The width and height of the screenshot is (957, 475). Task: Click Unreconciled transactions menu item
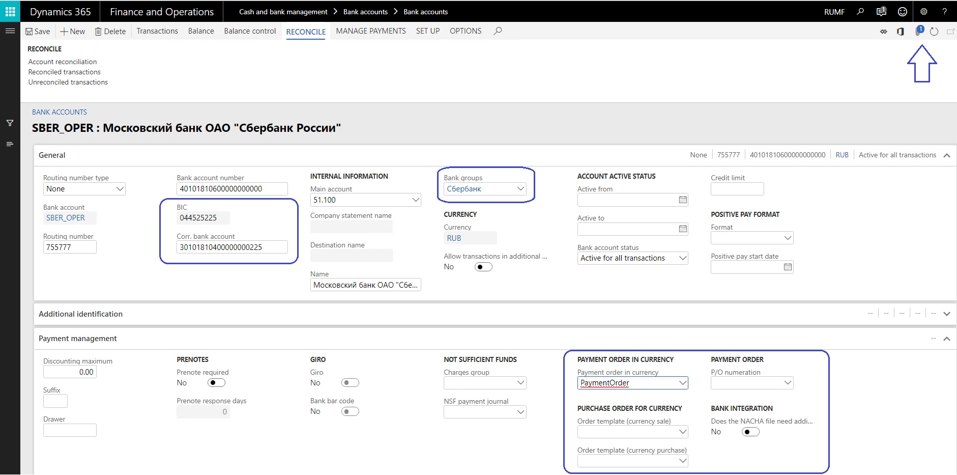click(68, 82)
